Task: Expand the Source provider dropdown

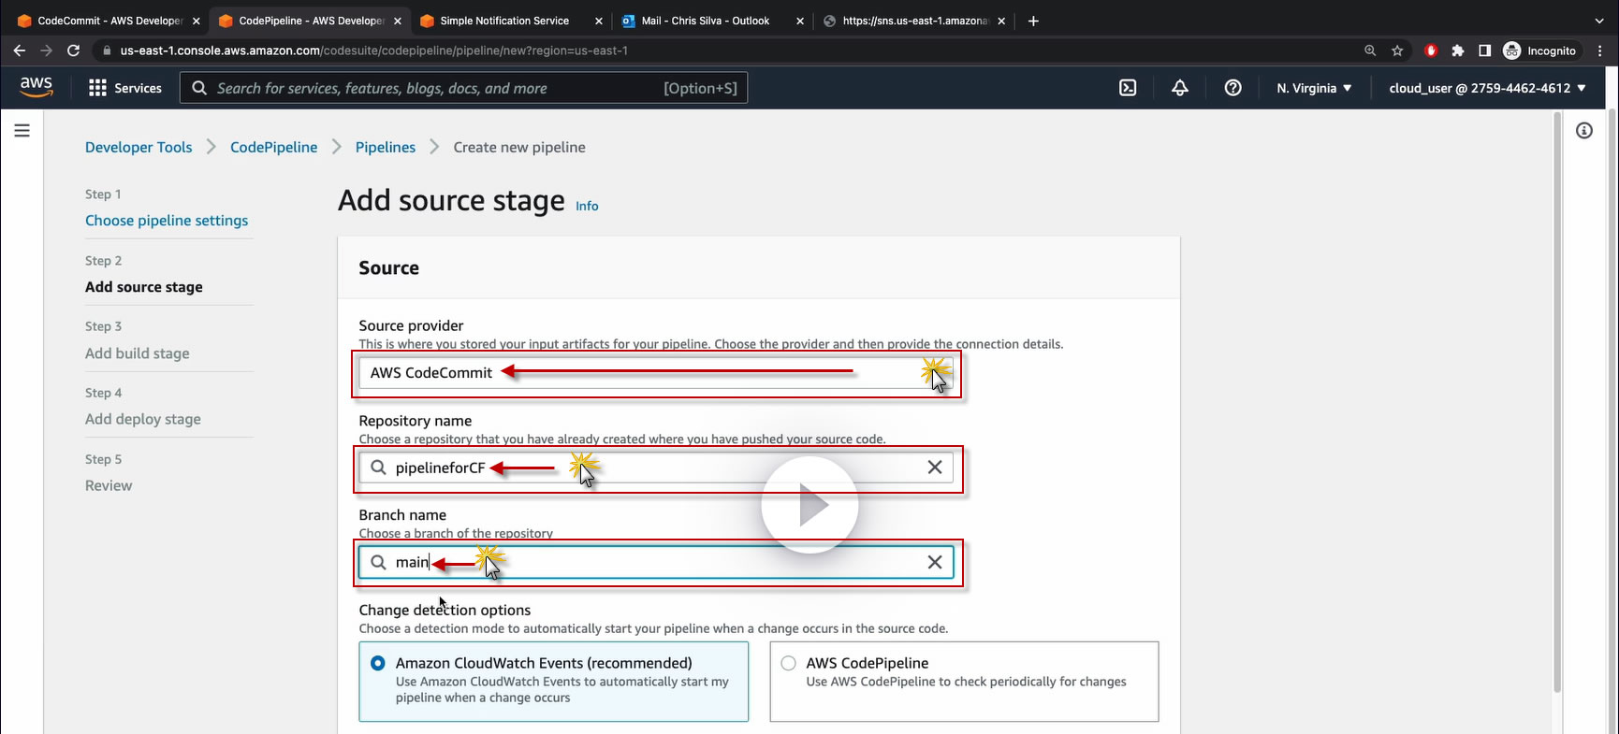Action: point(656,373)
